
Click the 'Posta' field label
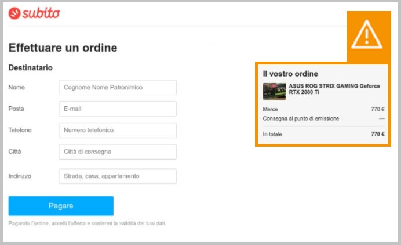click(x=16, y=109)
